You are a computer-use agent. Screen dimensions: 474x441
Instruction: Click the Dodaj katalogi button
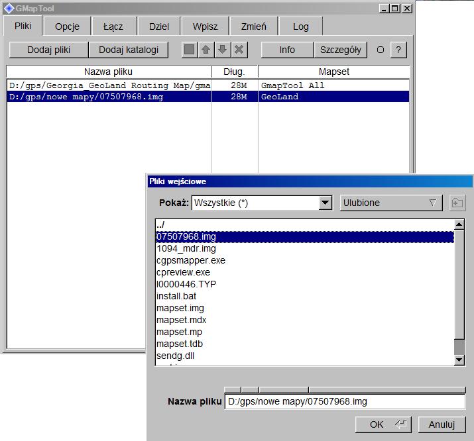(129, 50)
